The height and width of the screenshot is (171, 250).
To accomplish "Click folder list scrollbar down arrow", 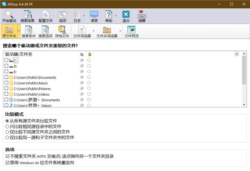I will 244,104.
